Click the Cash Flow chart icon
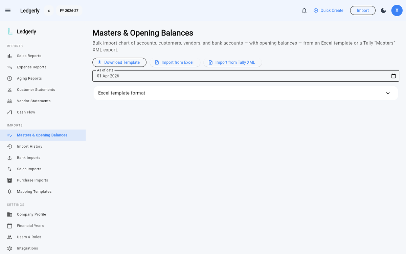The height and width of the screenshot is (254, 406). [x=10, y=112]
